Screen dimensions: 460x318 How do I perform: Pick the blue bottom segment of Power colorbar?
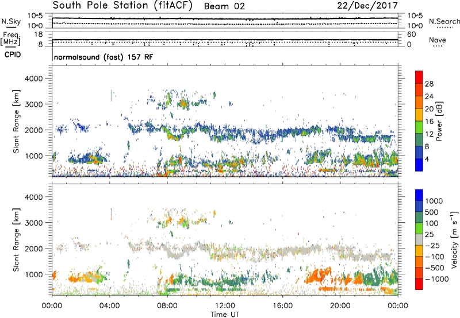419,165
